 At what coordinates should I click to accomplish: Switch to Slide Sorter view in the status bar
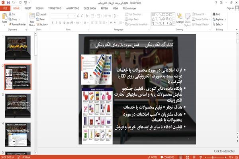[x=188, y=157]
